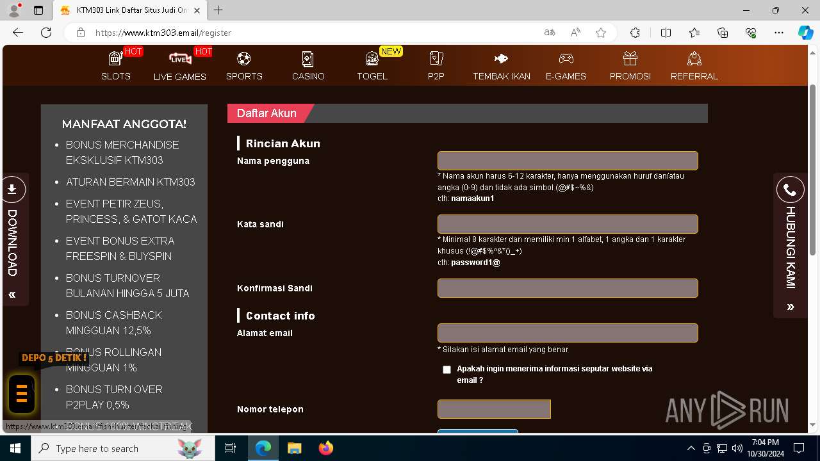The width and height of the screenshot is (820, 461).
Task: Focus the Nomor telepon input field
Action: [x=494, y=409]
